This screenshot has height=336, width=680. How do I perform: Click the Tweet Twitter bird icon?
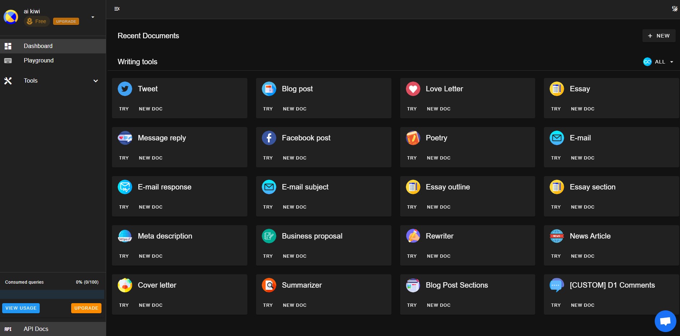(125, 89)
